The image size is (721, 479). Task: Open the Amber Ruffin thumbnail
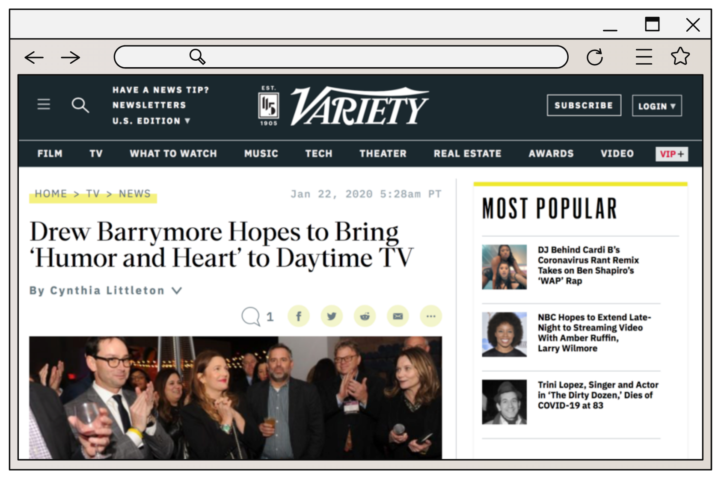[504, 334]
